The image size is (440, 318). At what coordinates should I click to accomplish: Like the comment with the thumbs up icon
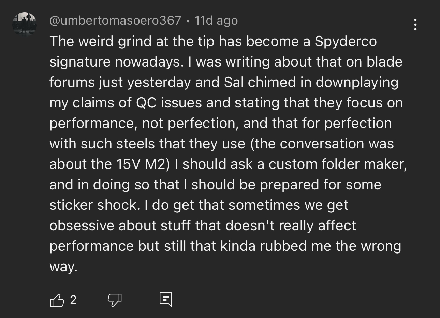(x=57, y=300)
